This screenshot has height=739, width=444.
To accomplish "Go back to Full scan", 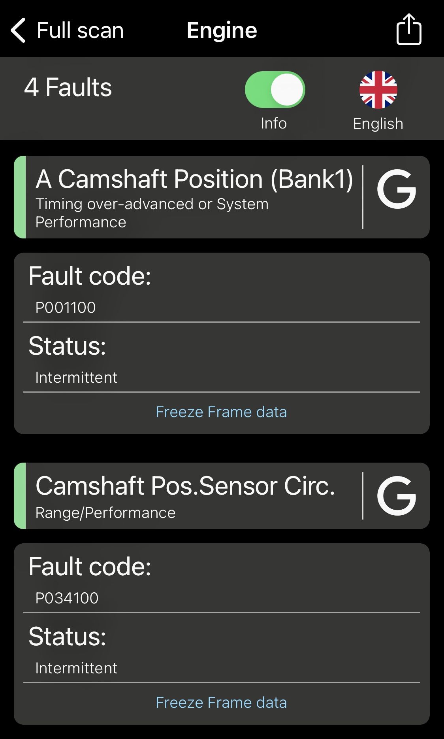I will [x=80, y=30].
